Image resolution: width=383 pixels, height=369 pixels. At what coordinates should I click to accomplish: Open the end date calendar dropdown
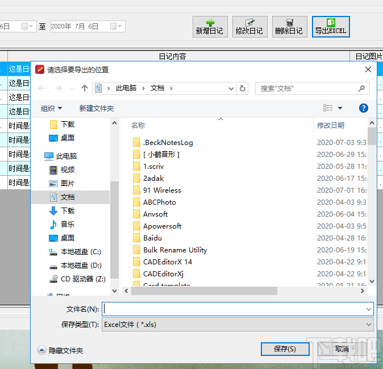click(x=116, y=26)
